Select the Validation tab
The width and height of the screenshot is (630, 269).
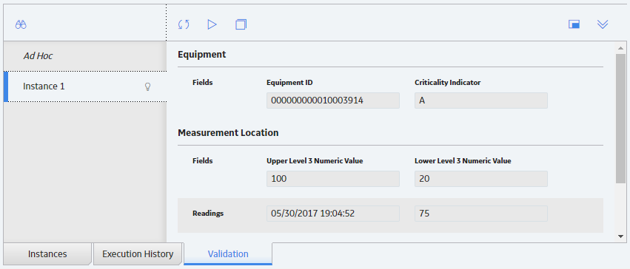[x=228, y=253]
